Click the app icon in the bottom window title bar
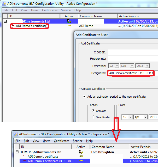The image size is (158, 167). click(15, 134)
